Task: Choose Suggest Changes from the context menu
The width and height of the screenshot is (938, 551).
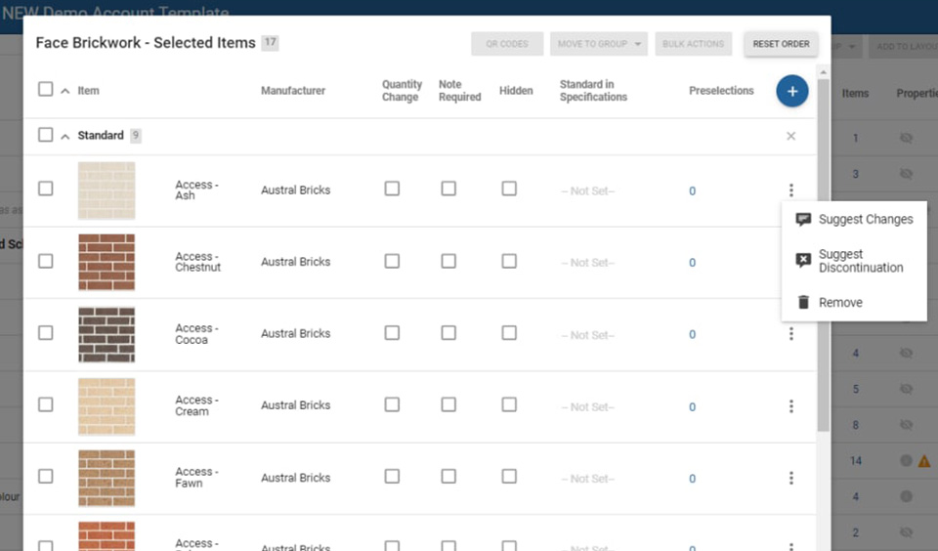Action: (x=854, y=219)
